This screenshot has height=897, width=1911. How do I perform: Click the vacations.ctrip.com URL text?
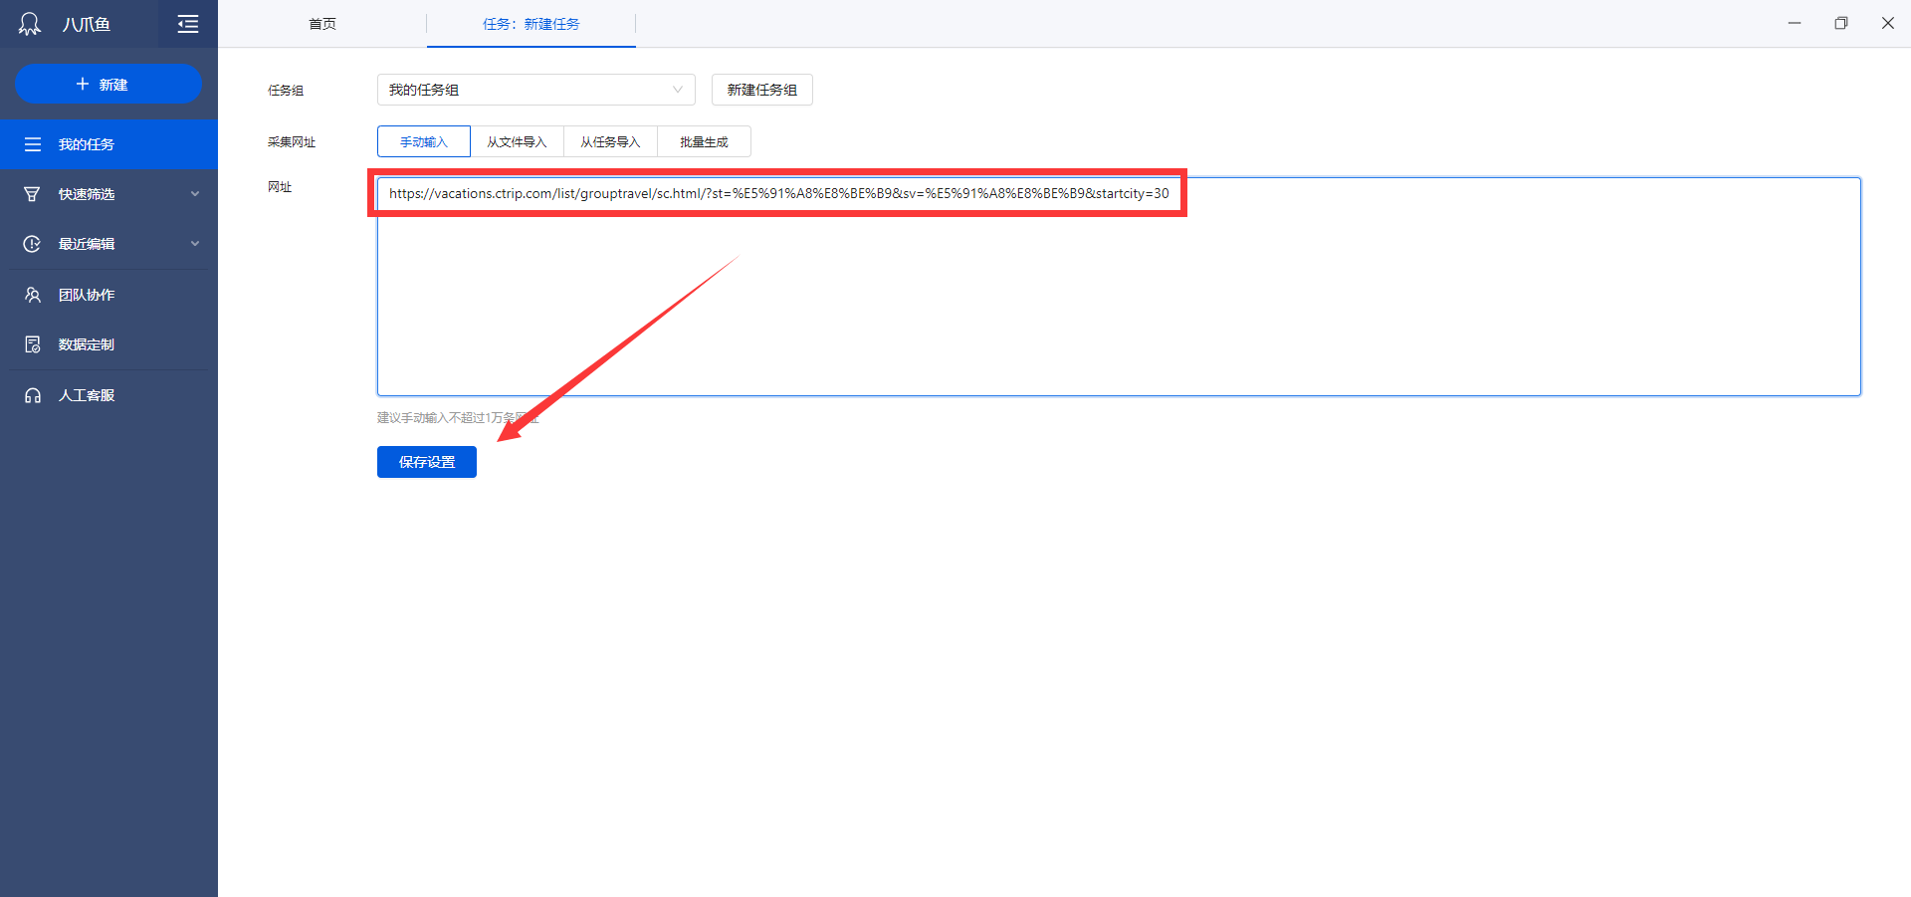779,193
